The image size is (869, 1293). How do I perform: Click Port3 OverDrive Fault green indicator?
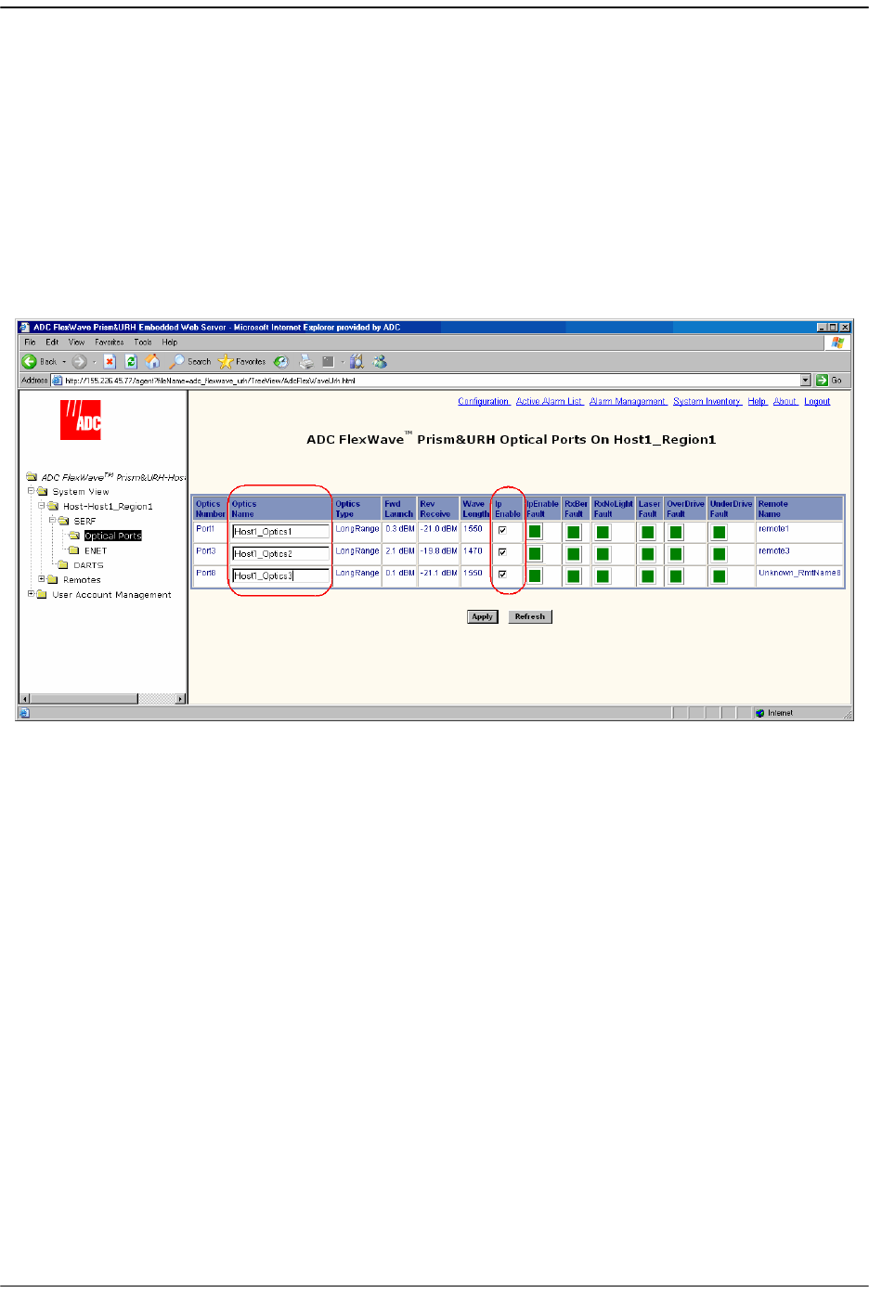676,554
